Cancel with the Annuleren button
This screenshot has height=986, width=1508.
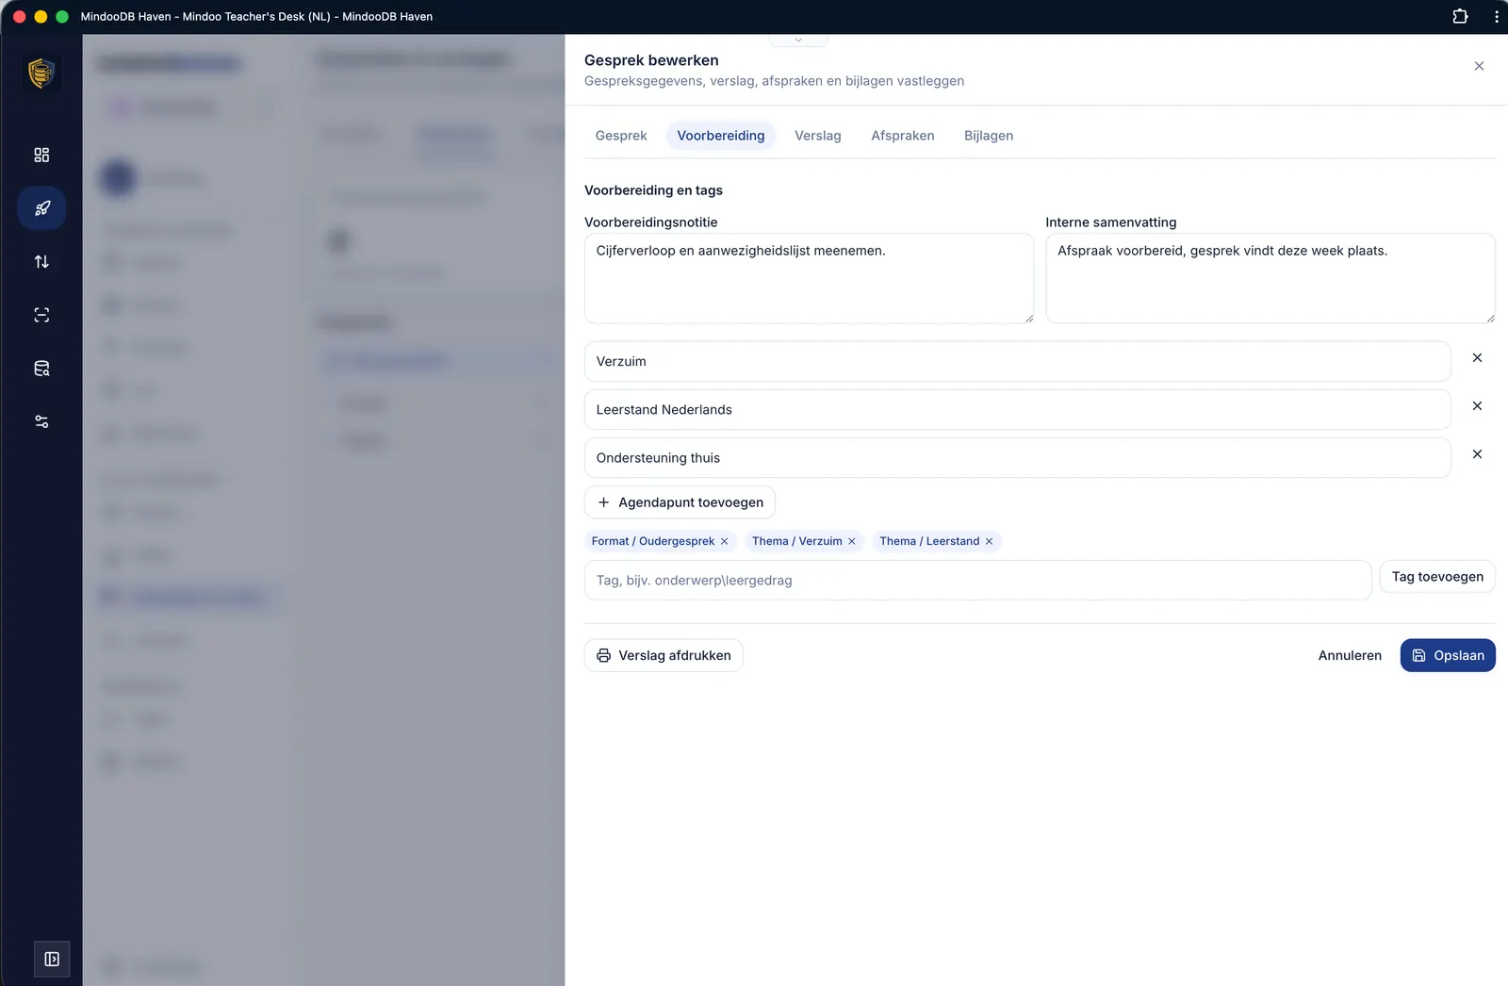(x=1350, y=655)
